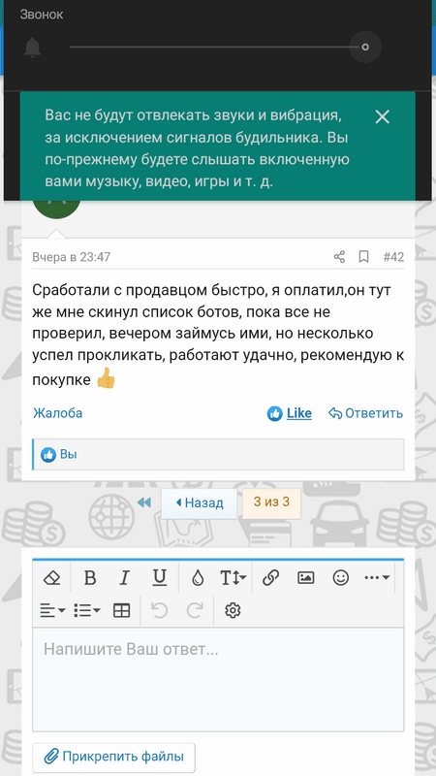
Task: Redo the last edit
Action: click(x=195, y=611)
